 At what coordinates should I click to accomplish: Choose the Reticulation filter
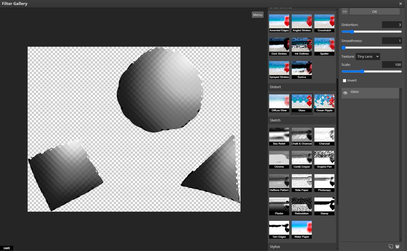point(302,207)
